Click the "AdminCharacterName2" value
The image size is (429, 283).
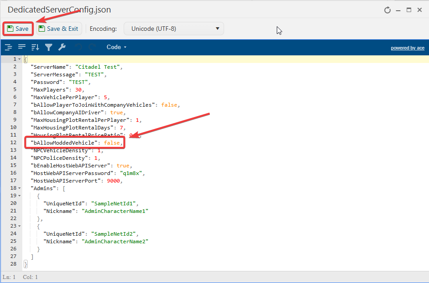[115, 241]
